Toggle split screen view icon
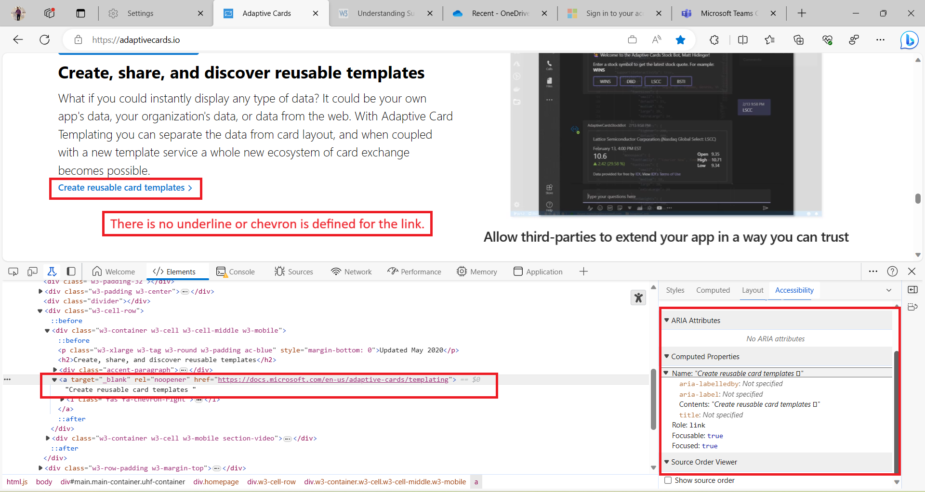 [743, 40]
